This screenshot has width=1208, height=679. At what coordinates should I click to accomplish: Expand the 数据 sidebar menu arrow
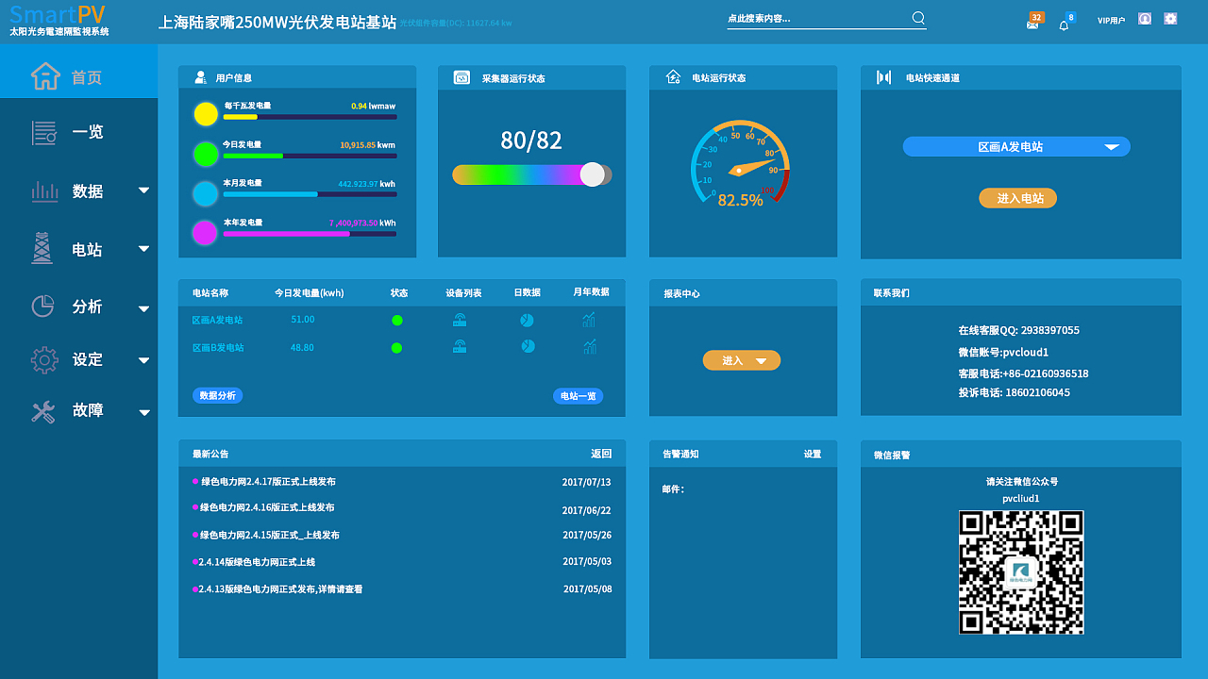tap(143, 190)
